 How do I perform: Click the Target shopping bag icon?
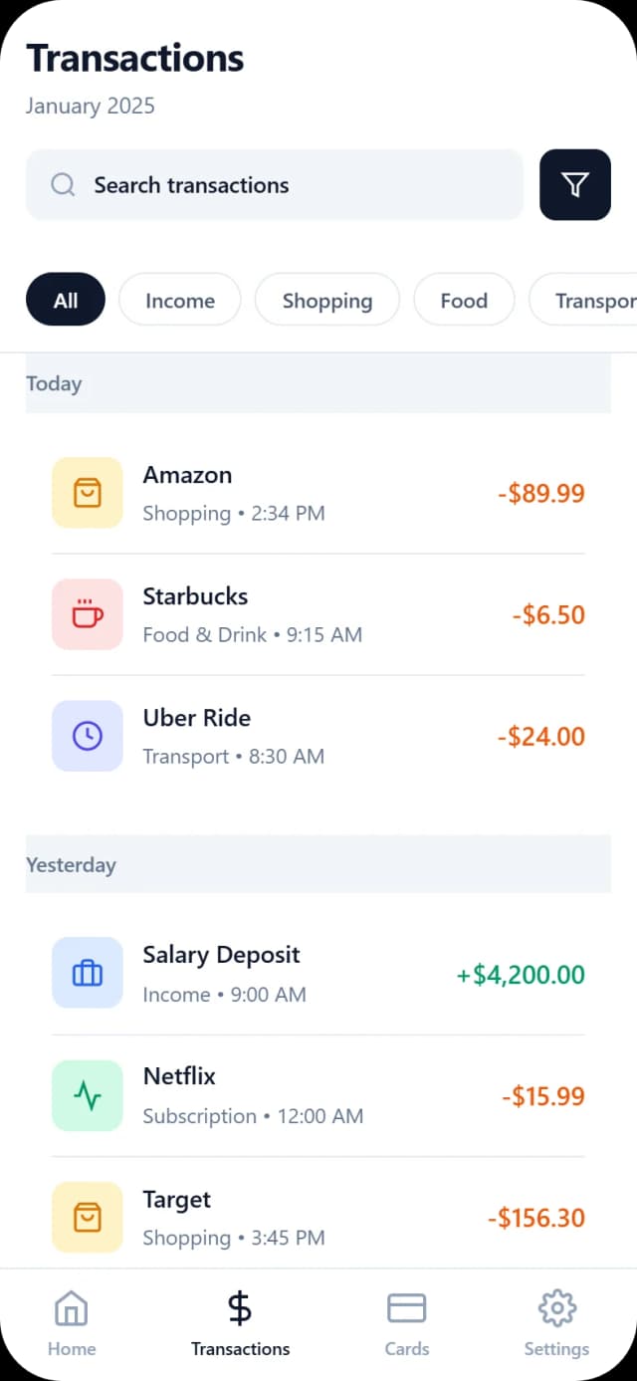[x=87, y=1216]
